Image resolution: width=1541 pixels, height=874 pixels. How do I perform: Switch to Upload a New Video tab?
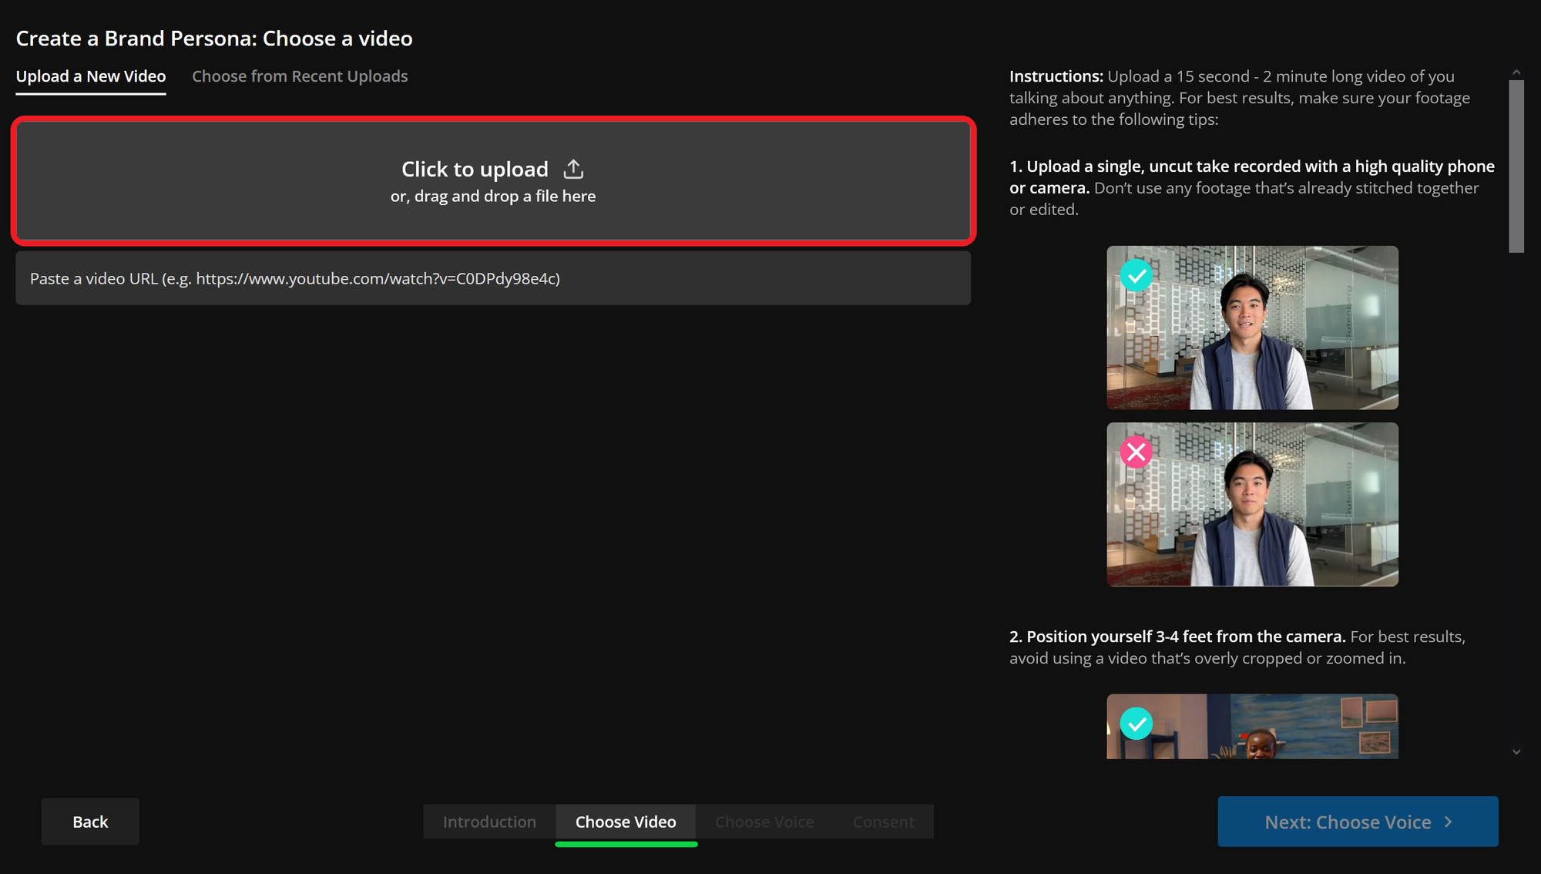click(91, 76)
